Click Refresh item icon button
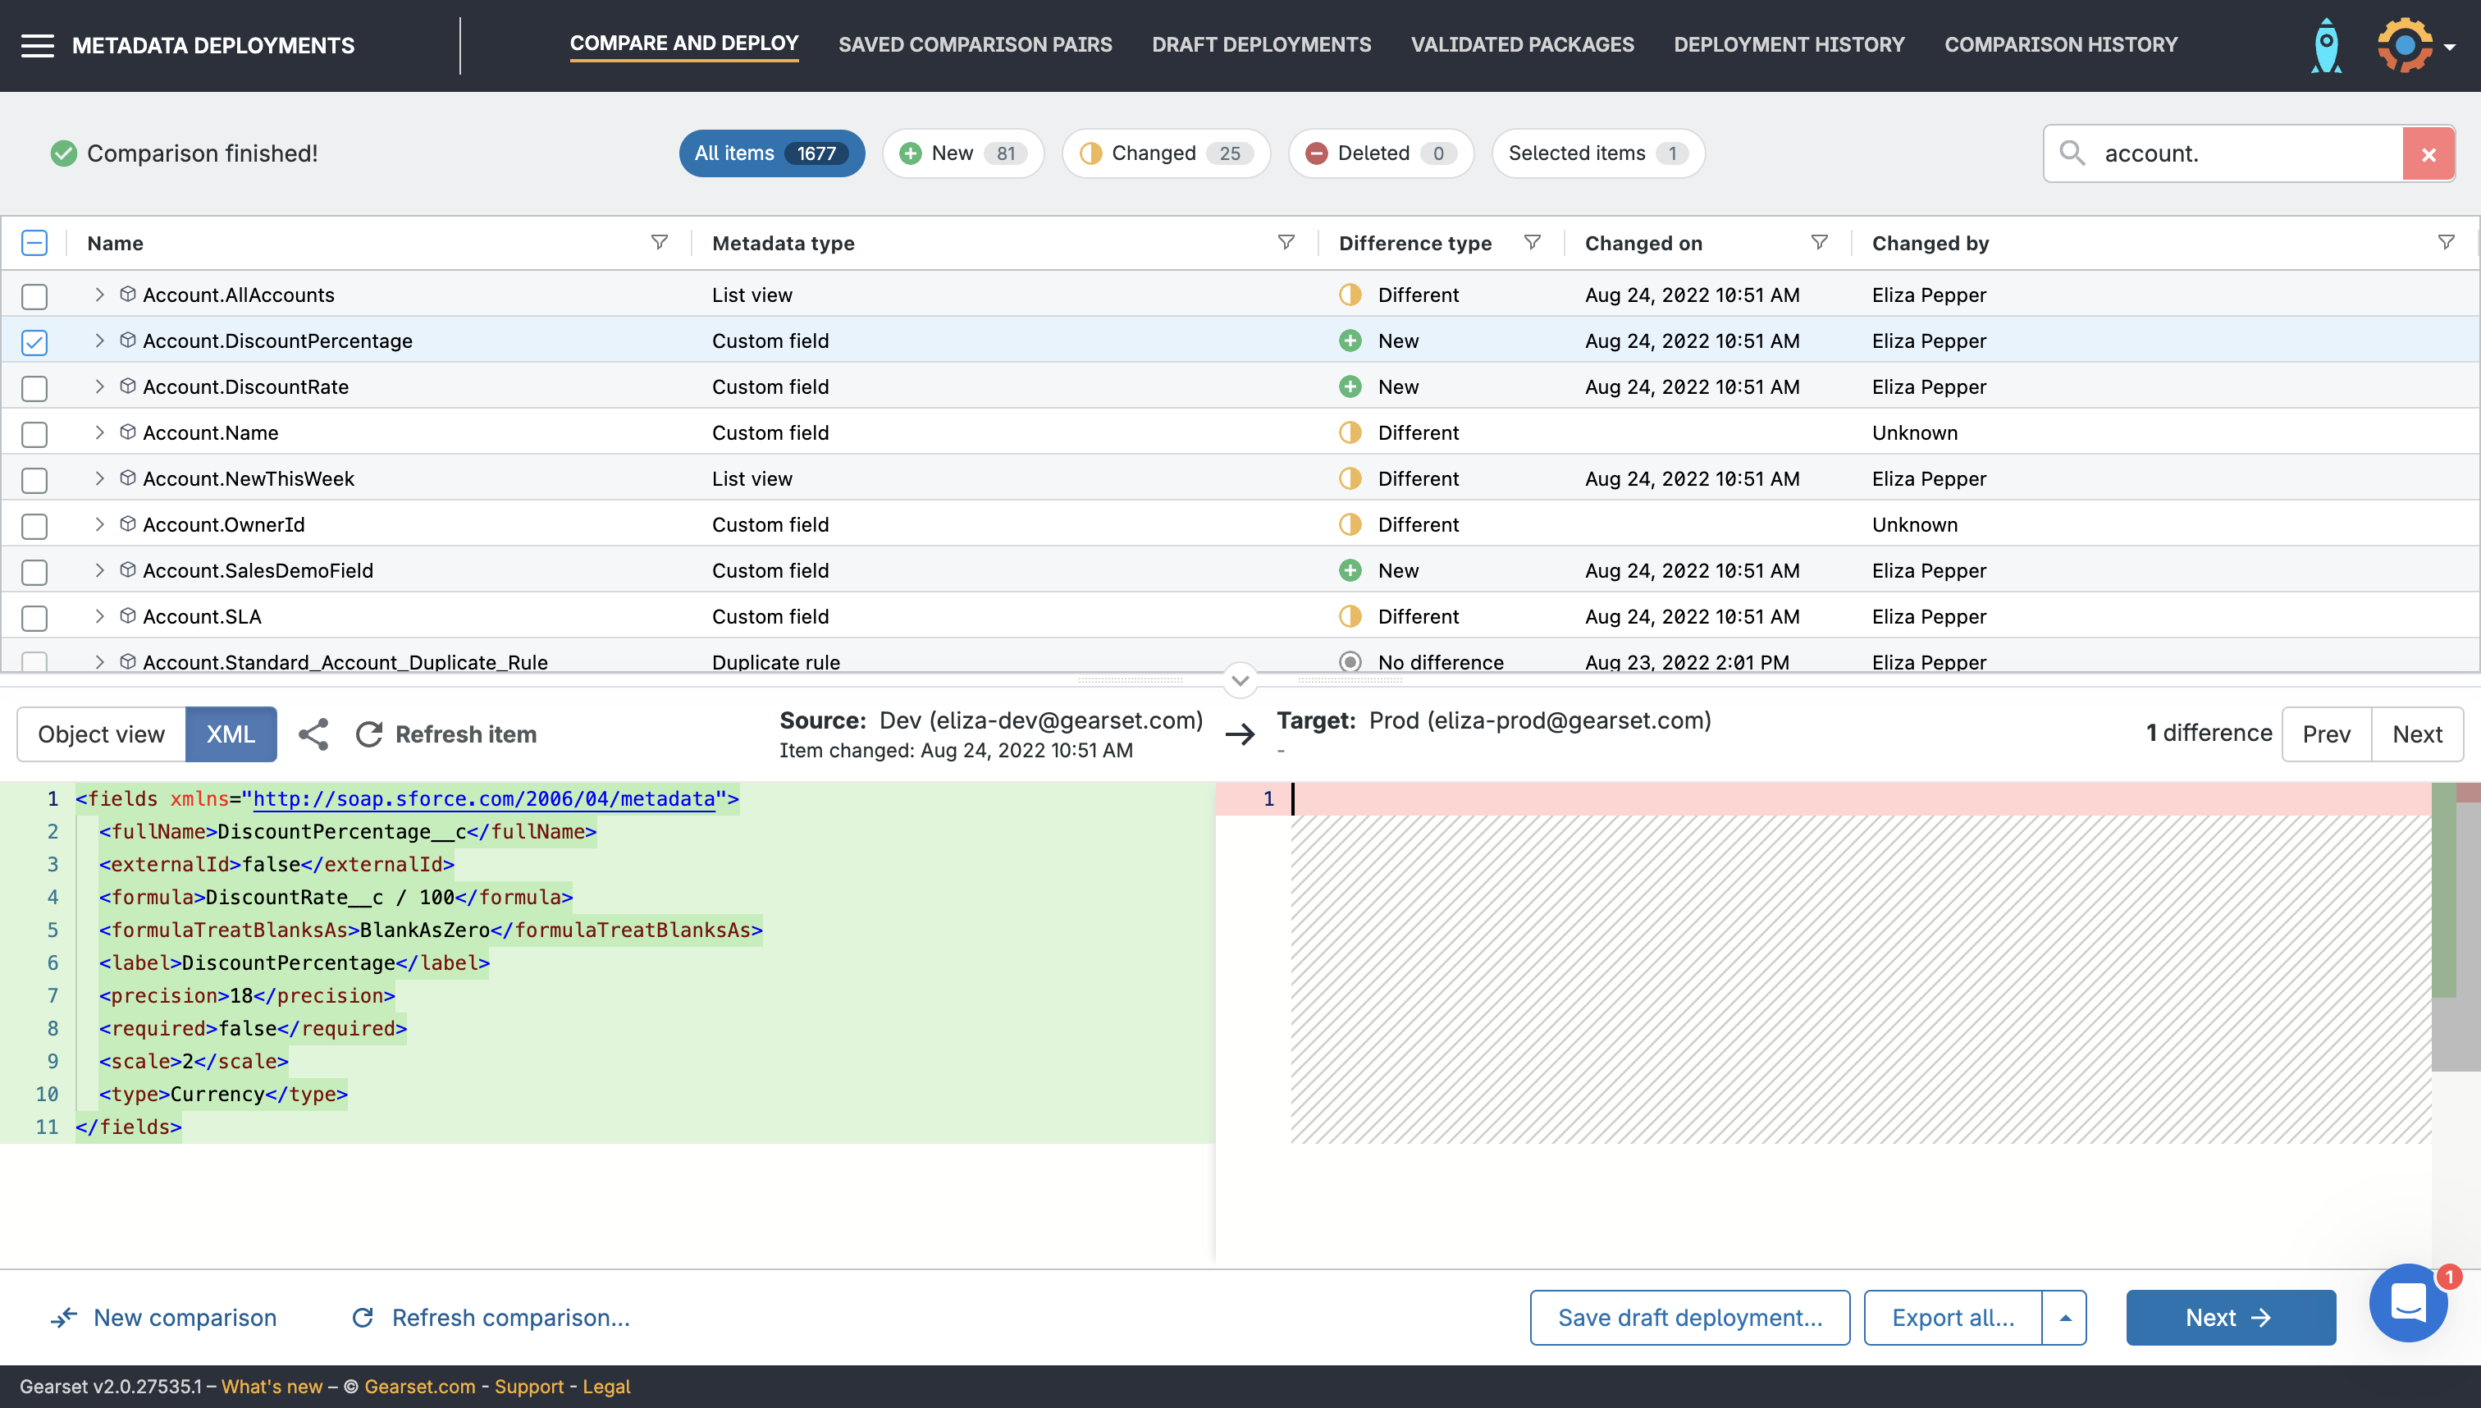Screen dimensions: 2481x1408 (x=369, y=734)
